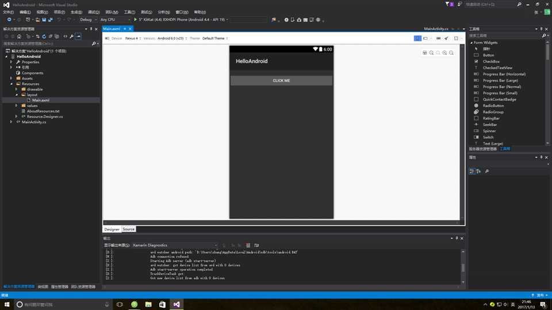Click the Toggle Word Wrap icon in Output
The image size is (552, 310).
[256, 245]
